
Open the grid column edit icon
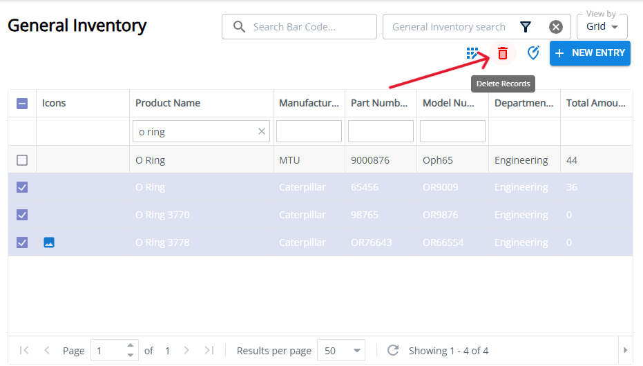[x=472, y=53]
